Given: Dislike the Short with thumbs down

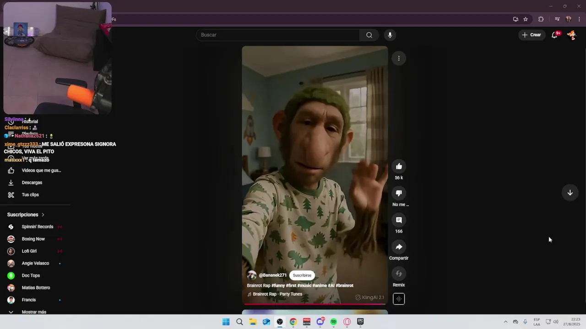Looking at the screenshot, I should point(399,193).
